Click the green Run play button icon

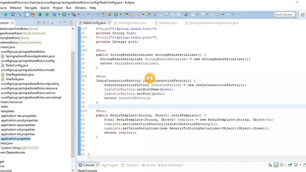click(64, 14)
